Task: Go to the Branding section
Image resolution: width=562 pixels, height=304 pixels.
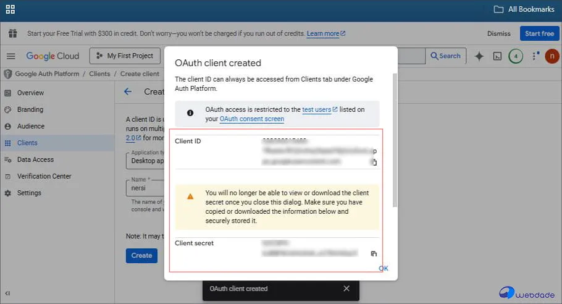Action: [x=30, y=109]
